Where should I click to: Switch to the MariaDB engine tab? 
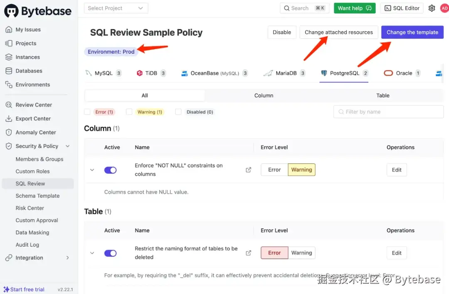(x=284, y=73)
